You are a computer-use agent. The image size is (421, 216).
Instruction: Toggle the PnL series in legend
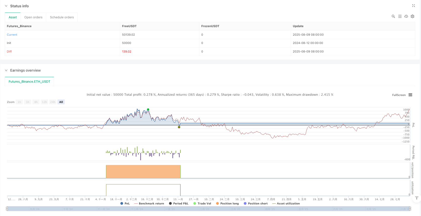(x=125, y=203)
